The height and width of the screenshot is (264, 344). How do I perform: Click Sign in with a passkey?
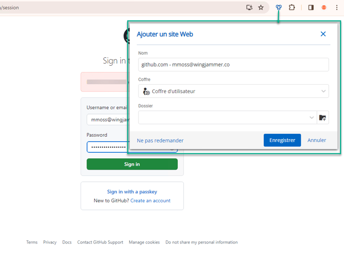[132, 192]
